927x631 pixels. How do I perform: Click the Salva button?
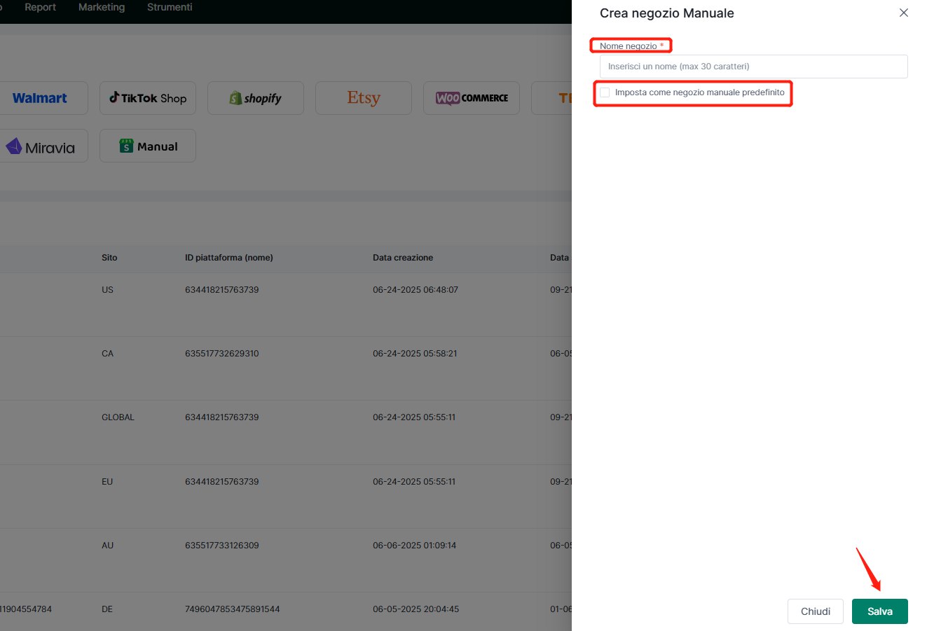tap(879, 611)
